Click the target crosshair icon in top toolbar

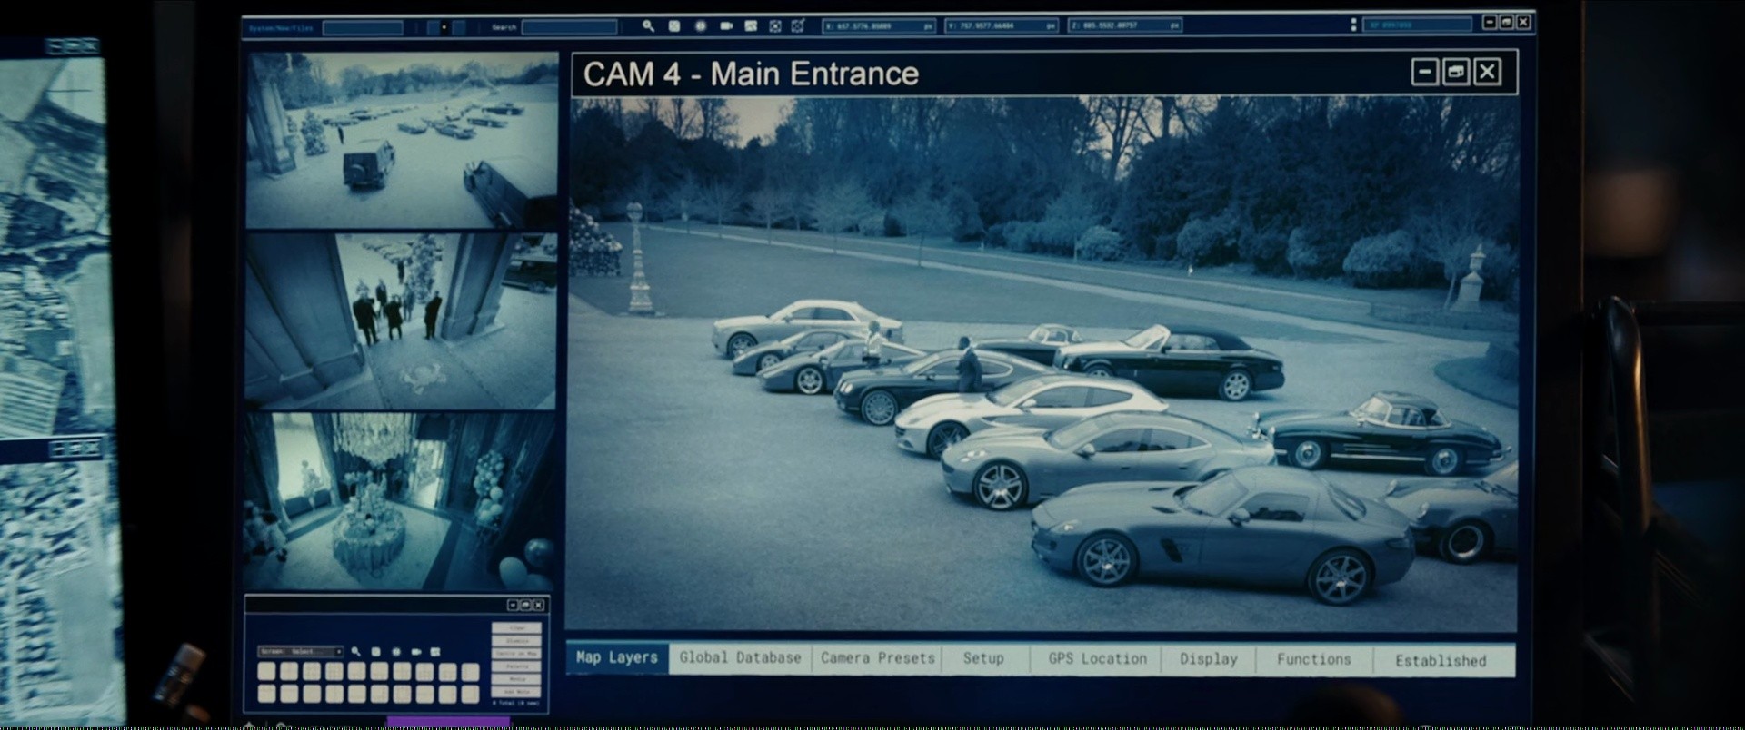(775, 26)
